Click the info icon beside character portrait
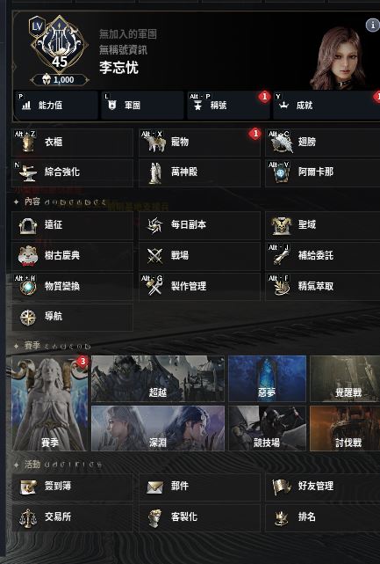Viewport: 380px width, 564px height. pyautogui.click(x=372, y=26)
